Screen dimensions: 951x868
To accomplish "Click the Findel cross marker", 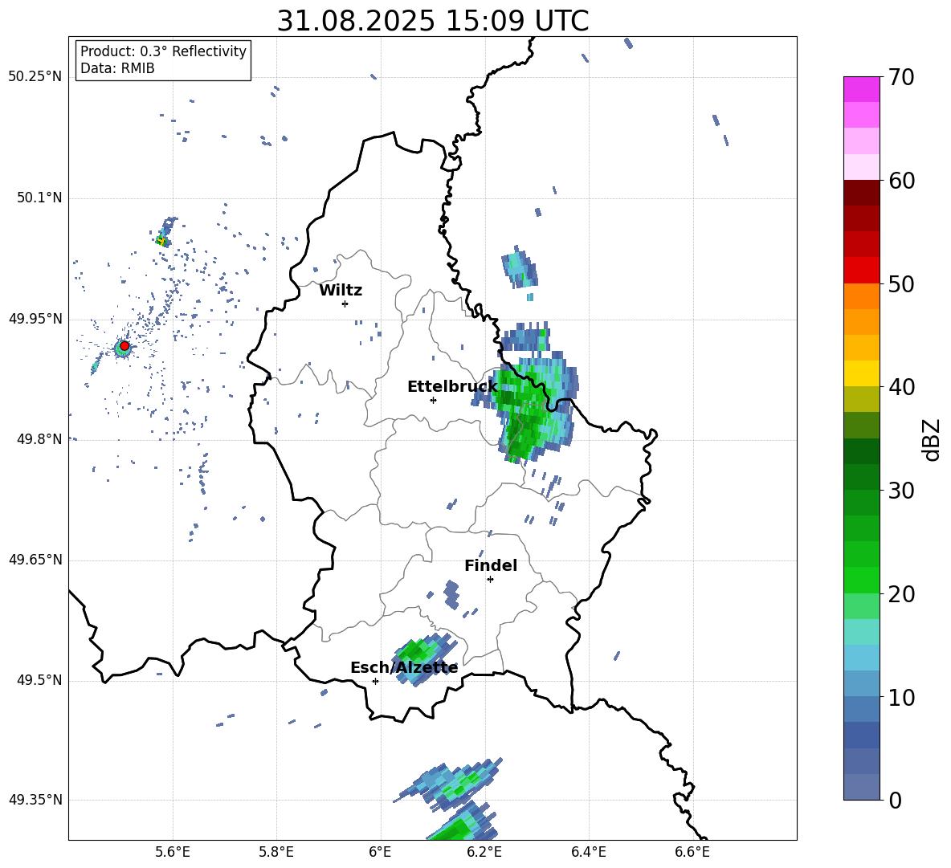I will 490,580.
